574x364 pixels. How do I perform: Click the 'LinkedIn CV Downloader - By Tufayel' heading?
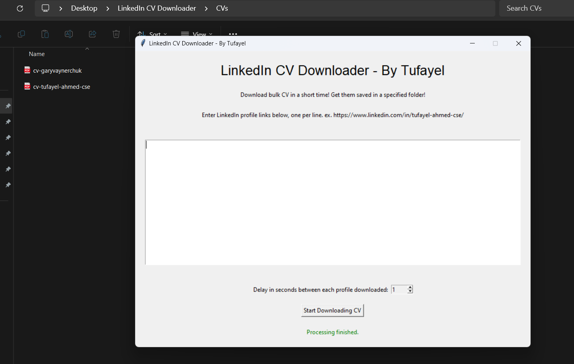pos(332,71)
